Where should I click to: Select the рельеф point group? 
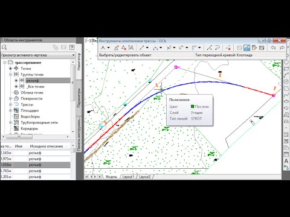(32, 81)
